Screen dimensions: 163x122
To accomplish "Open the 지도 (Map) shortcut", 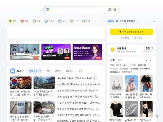I will click(x=13, y=21).
